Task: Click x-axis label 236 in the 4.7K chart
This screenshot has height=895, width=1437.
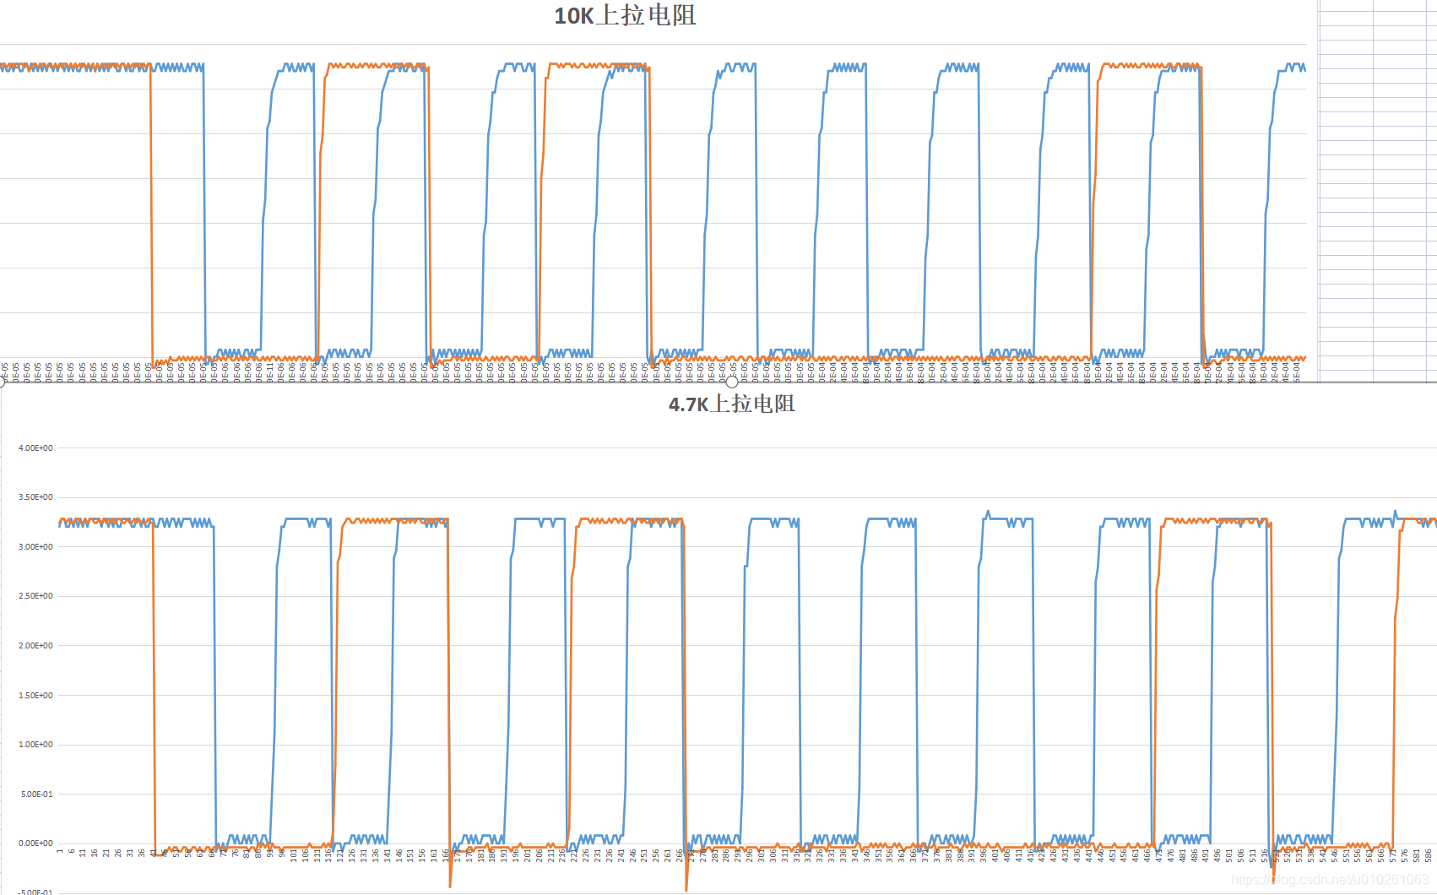Action: coord(610,854)
